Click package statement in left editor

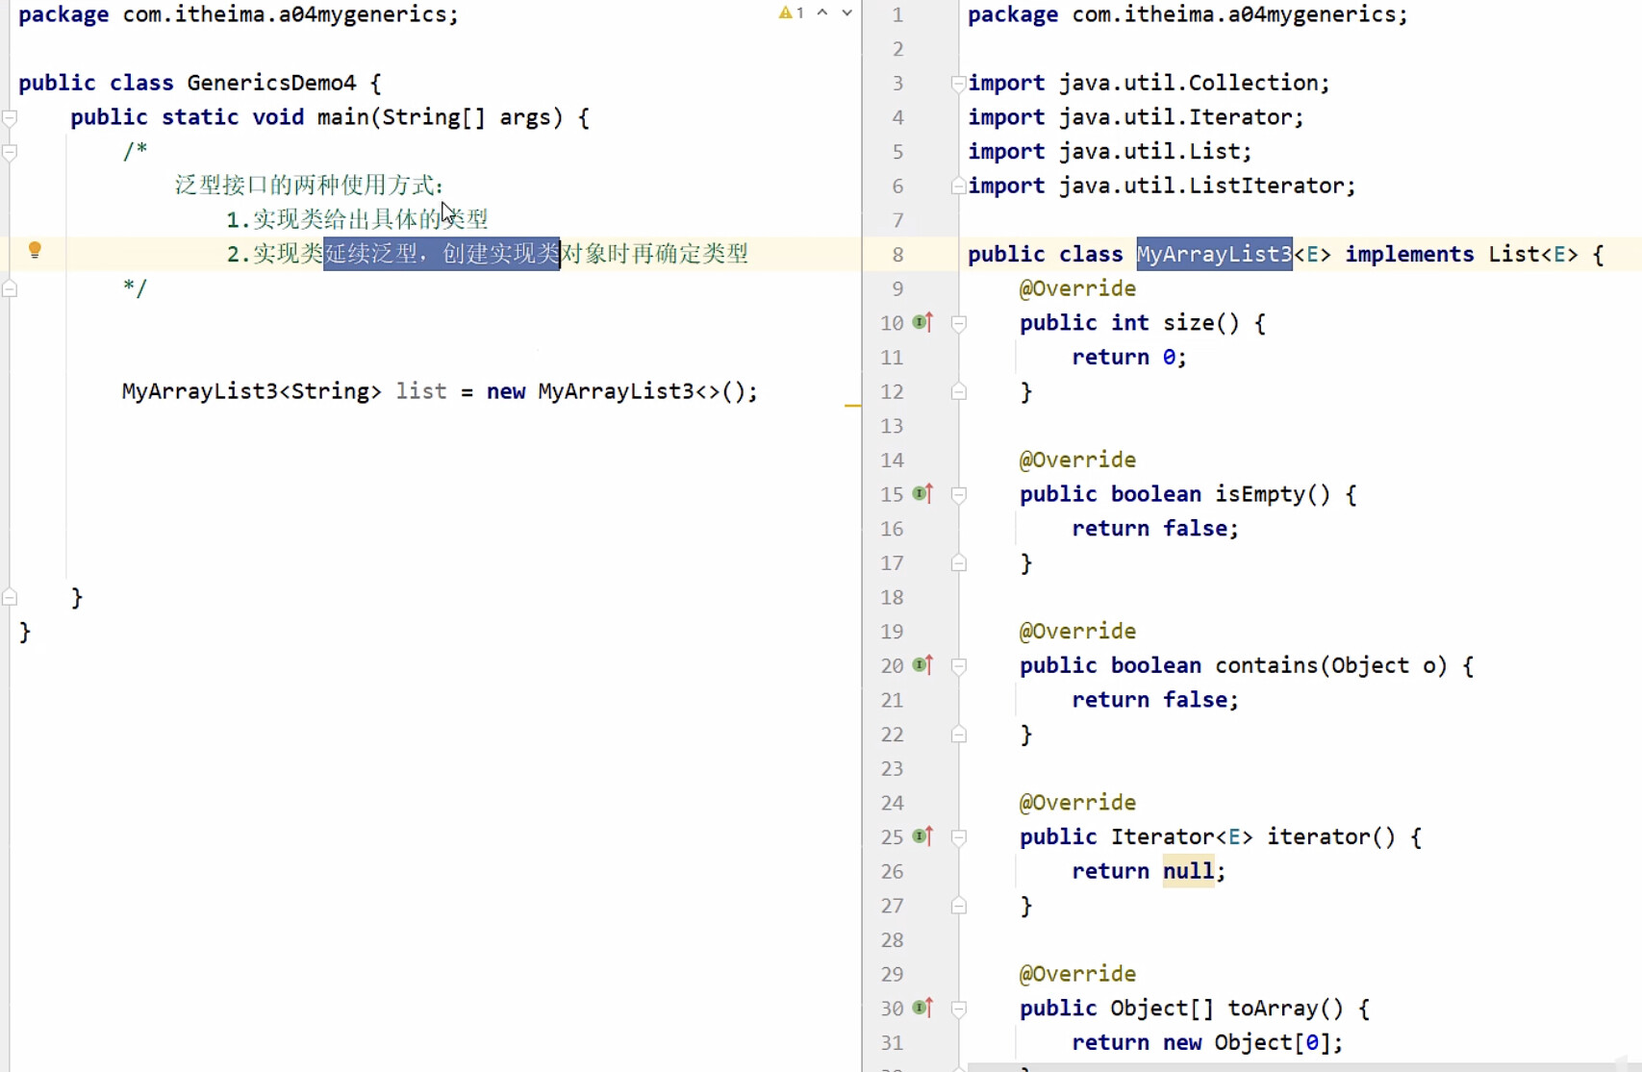239,14
